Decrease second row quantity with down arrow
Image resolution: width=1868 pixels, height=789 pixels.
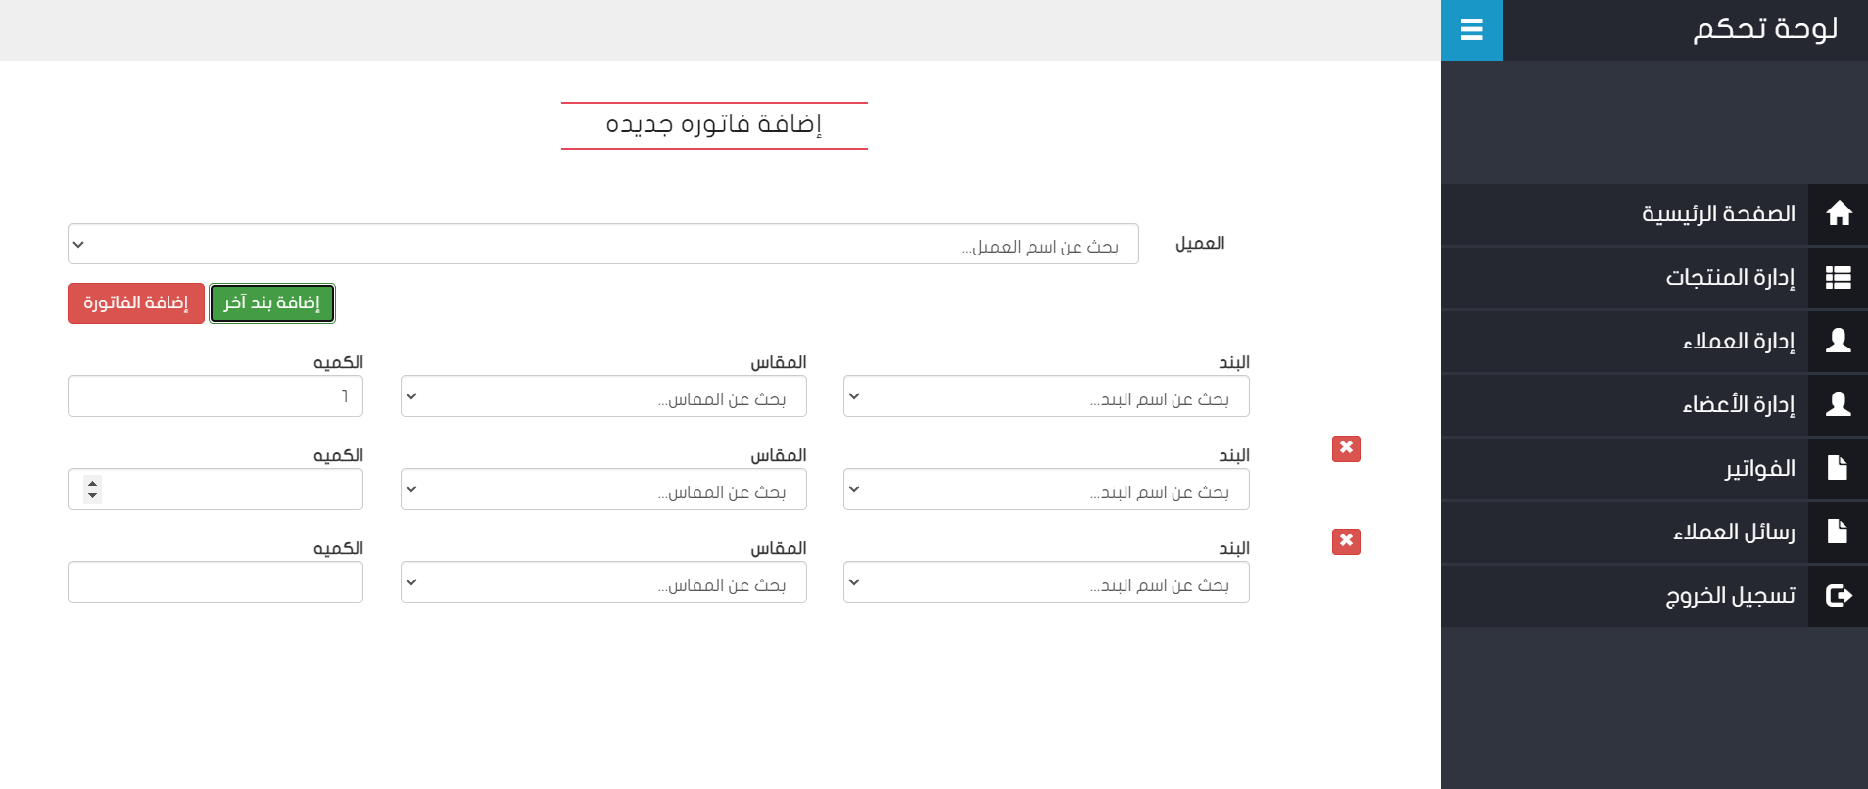tap(92, 495)
